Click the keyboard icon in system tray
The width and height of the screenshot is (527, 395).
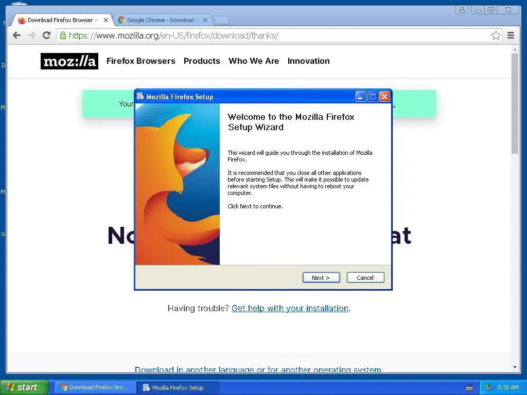click(x=469, y=388)
